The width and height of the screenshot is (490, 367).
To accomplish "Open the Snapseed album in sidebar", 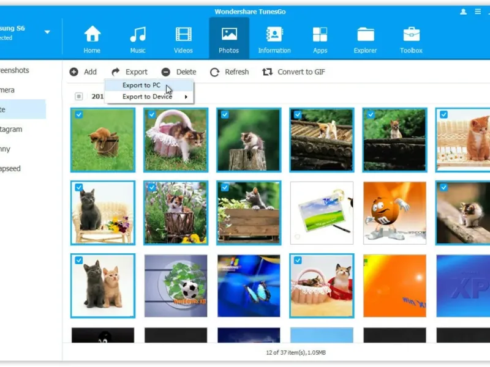I will pos(23,169).
